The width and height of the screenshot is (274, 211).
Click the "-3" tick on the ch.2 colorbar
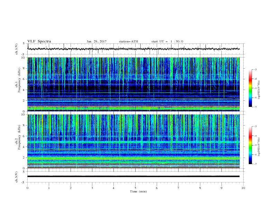click(x=255, y=127)
